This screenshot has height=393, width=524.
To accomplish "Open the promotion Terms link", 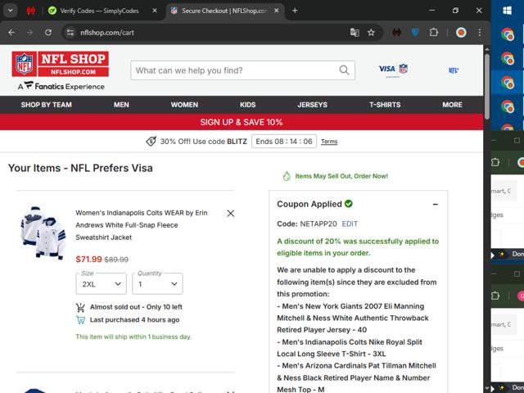I will (329, 142).
